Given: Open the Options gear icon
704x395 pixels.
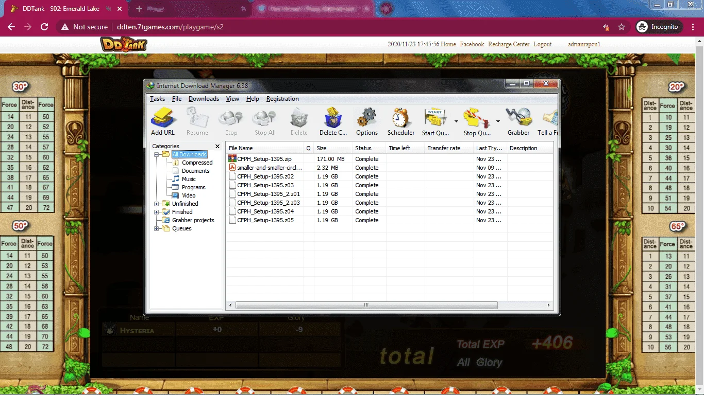Looking at the screenshot, I should [367, 122].
